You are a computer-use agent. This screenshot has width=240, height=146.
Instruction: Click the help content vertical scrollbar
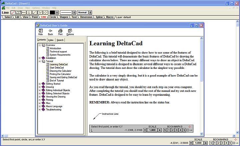[x=201, y=83]
